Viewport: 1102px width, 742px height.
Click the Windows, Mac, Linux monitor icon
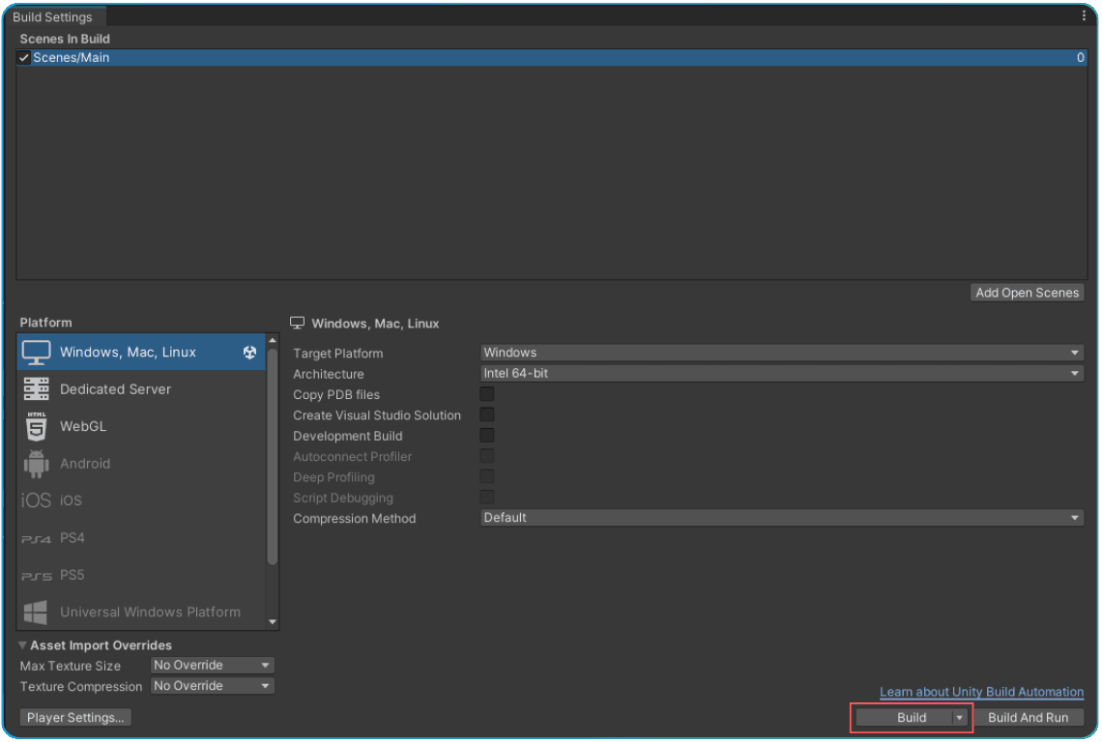(36, 352)
